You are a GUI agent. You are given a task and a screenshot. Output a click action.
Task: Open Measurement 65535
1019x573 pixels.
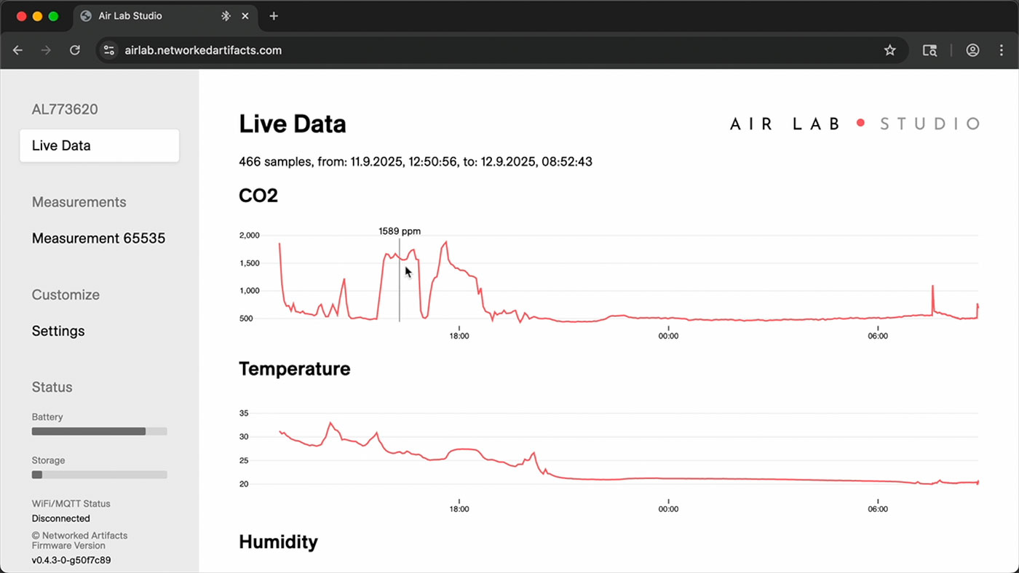[98, 239]
